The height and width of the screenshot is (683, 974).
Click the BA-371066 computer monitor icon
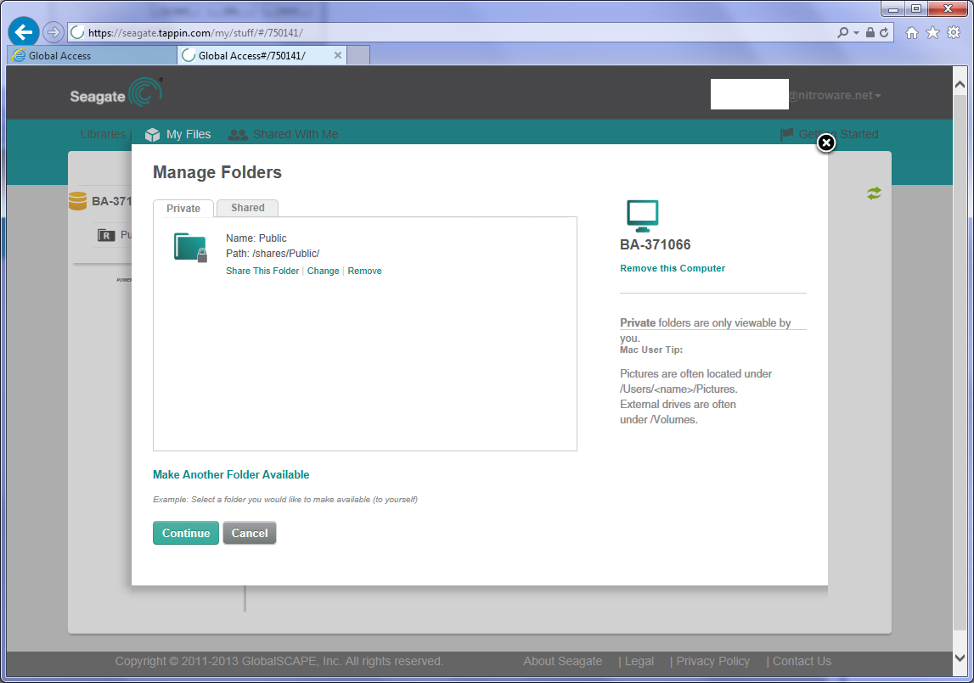[x=642, y=216]
